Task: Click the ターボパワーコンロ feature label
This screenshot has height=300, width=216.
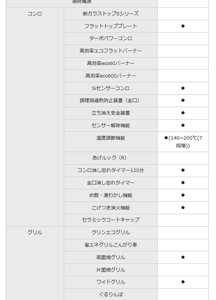Action: [x=111, y=38]
